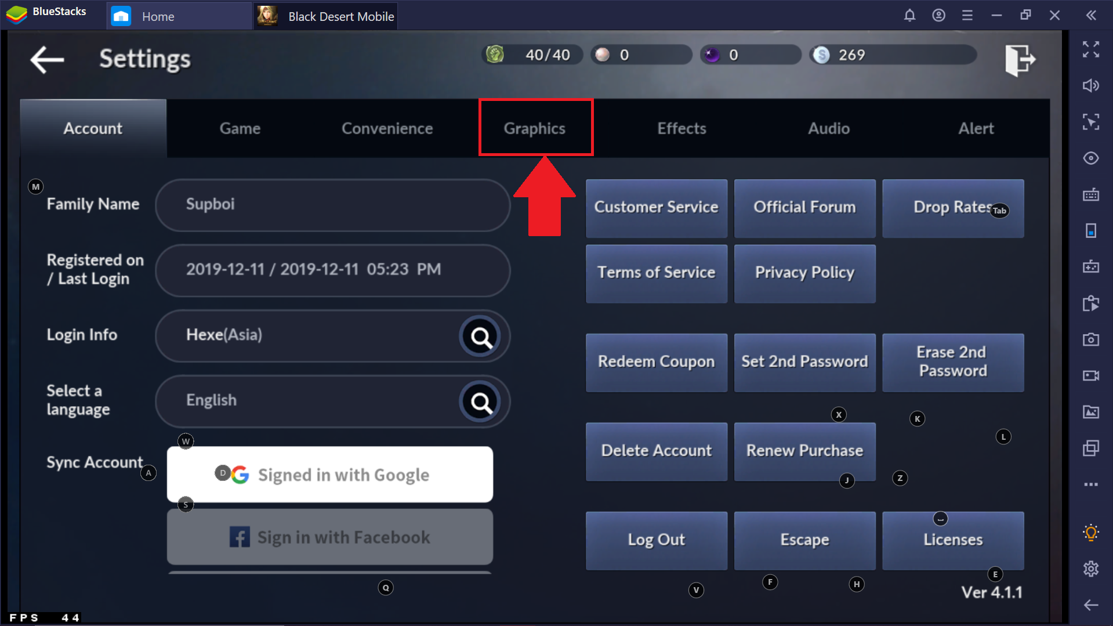
Task: Click Erase 2nd Password
Action: click(x=953, y=362)
